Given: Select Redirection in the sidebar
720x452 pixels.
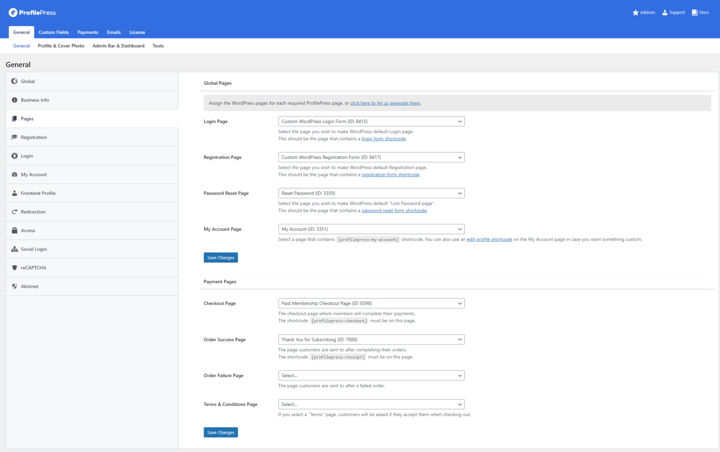Looking at the screenshot, I should point(92,212).
